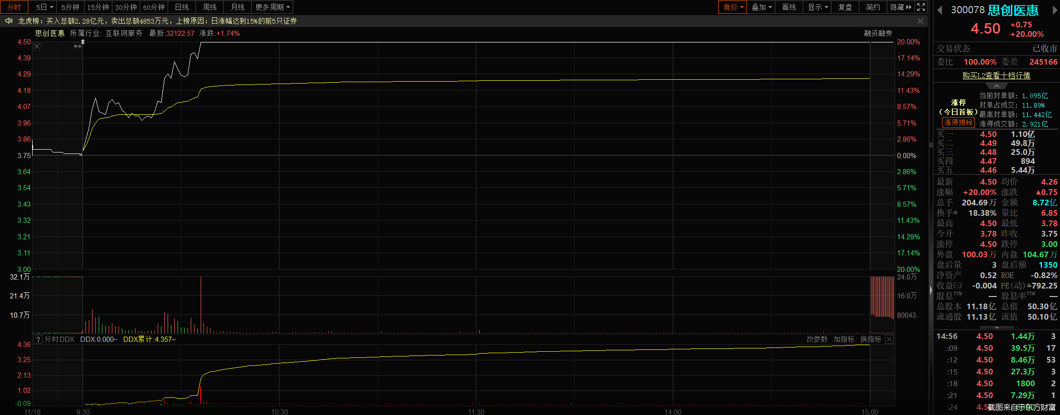Switch to the 日线 daily chart tab
The image size is (1060, 415).
pos(182,7)
